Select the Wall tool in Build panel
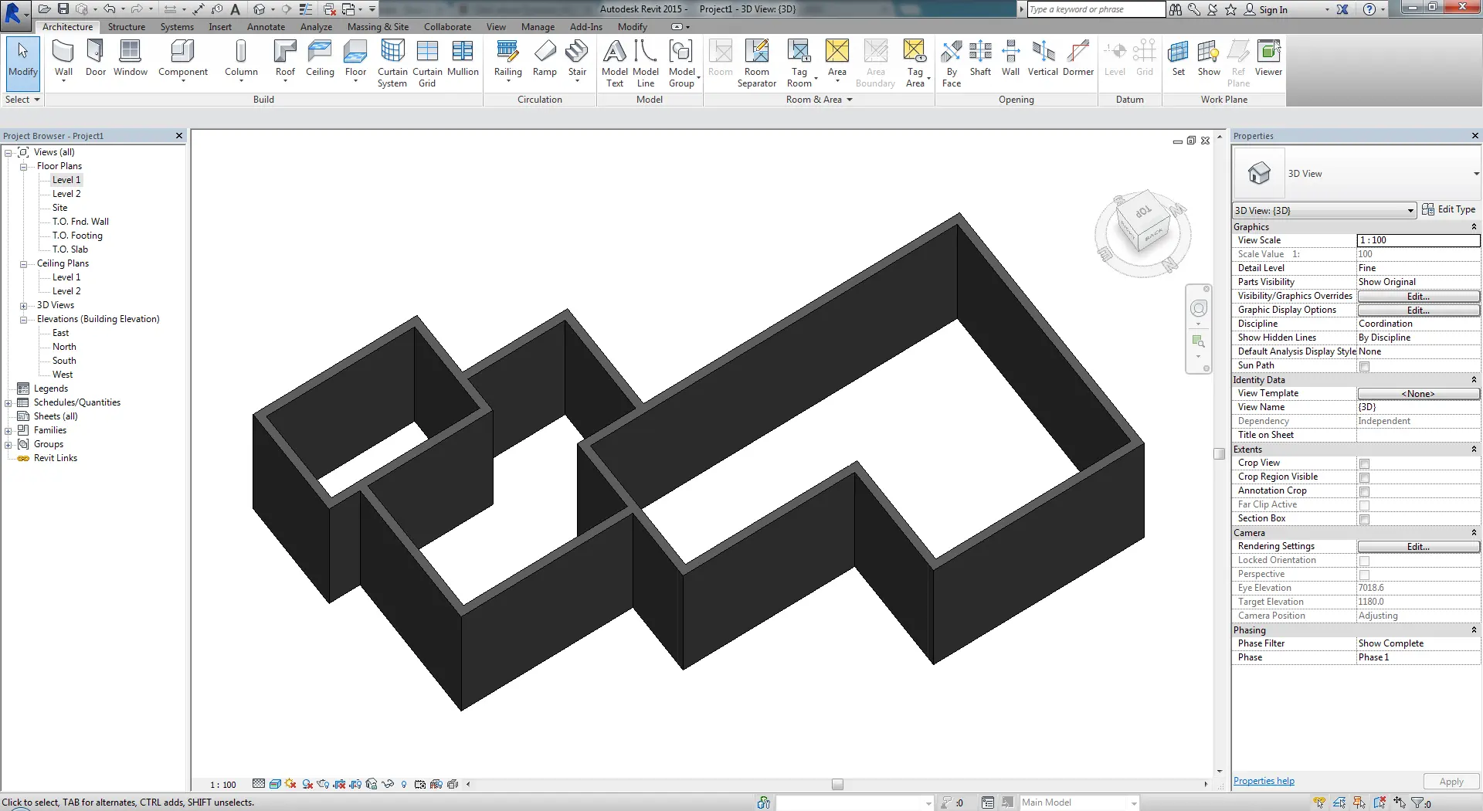This screenshot has height=811, width=1483. [x=63, y=59]
